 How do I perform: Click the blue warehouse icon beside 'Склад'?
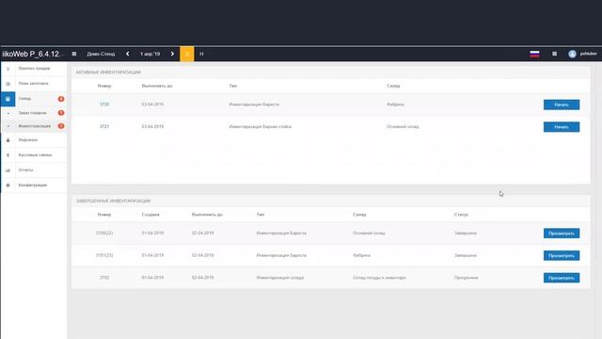click(8, 99)
